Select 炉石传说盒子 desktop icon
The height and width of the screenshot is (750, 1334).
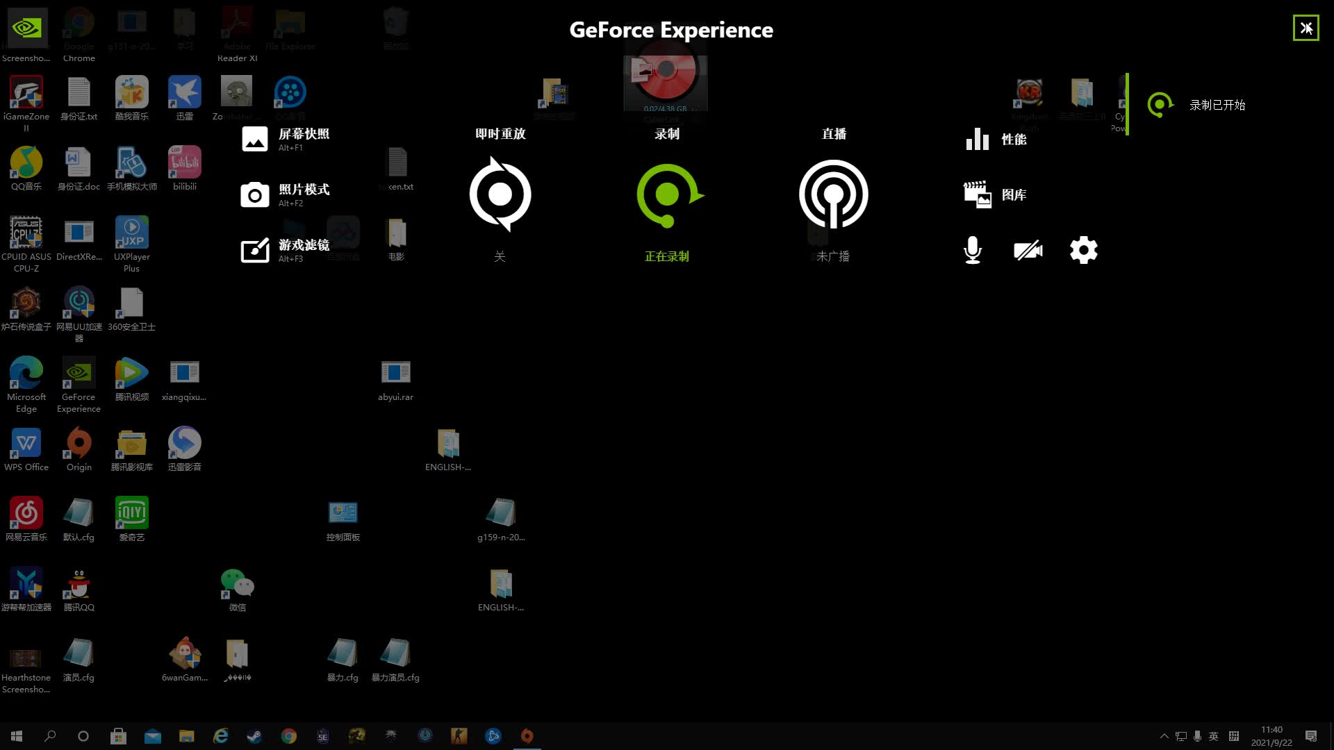(26, 309)
